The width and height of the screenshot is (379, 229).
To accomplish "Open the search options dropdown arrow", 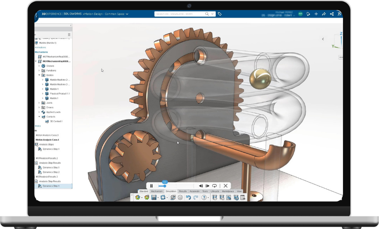I will 212,14.
